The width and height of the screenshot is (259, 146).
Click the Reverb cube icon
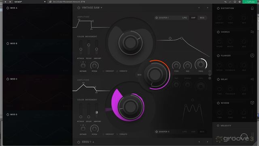(252, 103)
